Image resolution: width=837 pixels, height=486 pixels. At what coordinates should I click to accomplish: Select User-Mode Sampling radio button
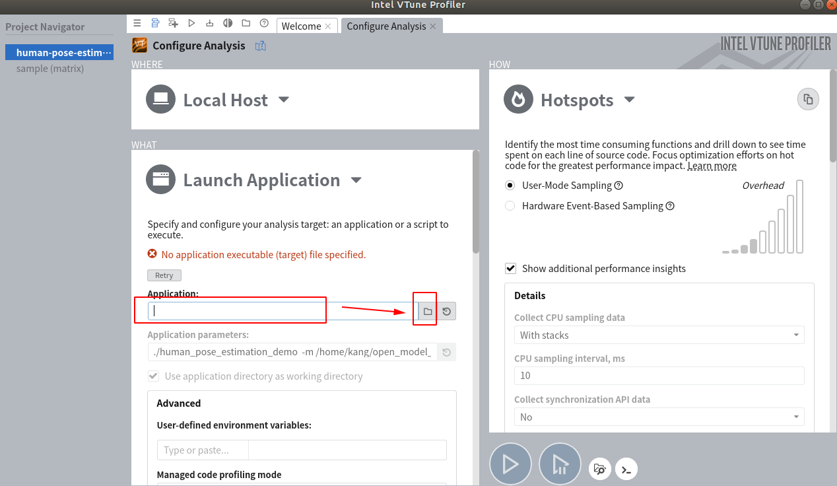coord(510,186)
